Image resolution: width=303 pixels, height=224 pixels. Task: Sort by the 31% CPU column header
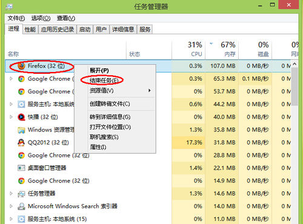(x=188, y=50)
